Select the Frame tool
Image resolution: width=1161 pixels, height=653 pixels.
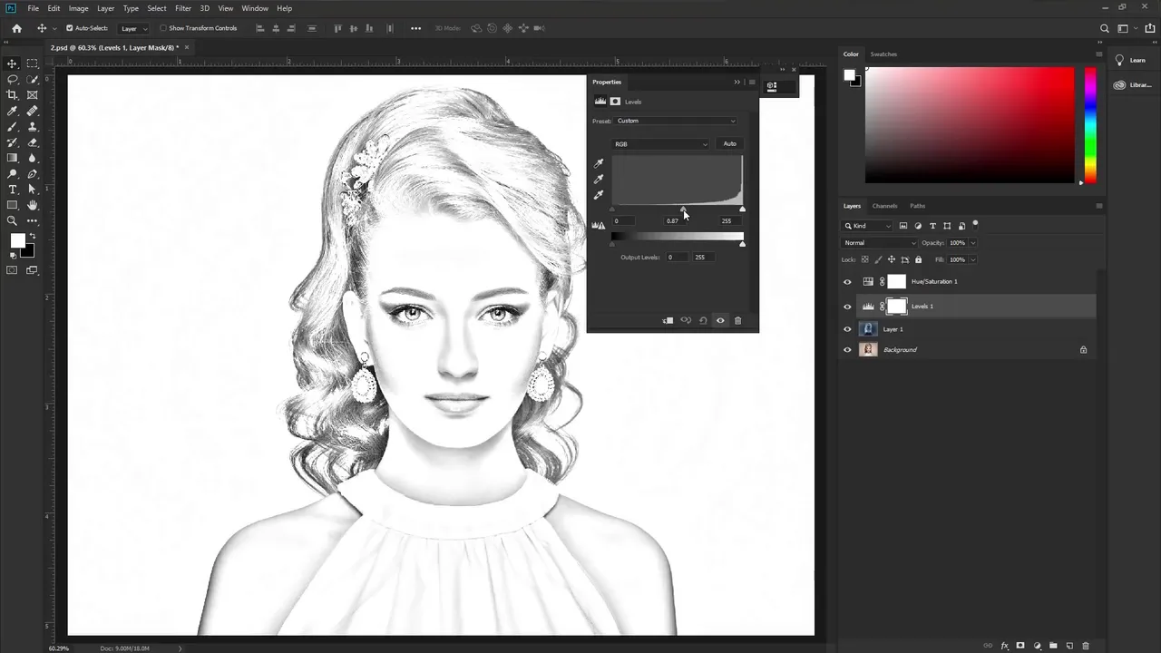33,94
